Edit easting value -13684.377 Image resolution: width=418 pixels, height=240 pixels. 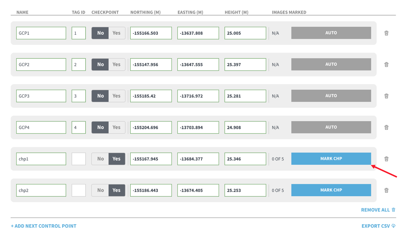198,159
